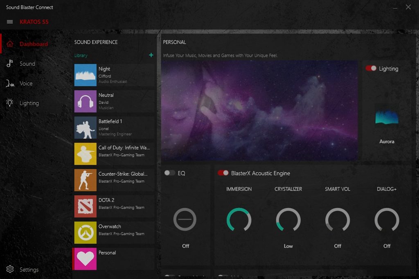Disable the Lighting toggle switch
Image resolution: width=419 pixels, height=279 pixels.
[371, 69]
